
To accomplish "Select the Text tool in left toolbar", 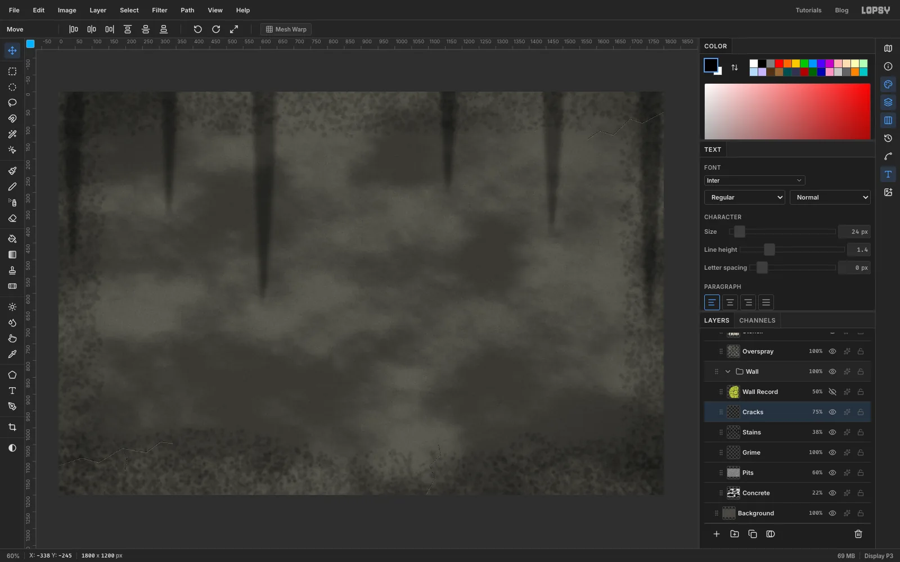I will (12, 391).
